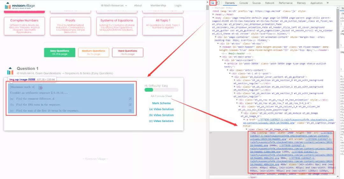This screenshot has height=179, width=344.
Task: Open the Membership nav link
Action: pyautogui.click(x=158, y=5)
